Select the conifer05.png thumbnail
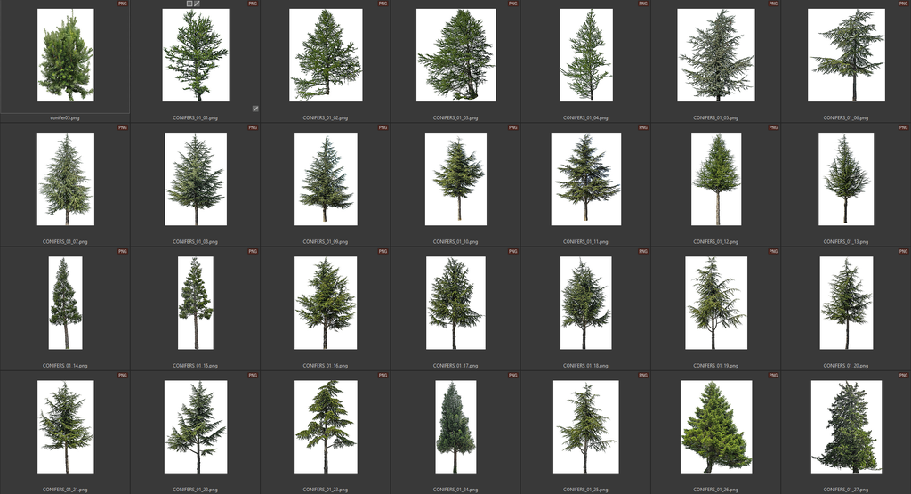911x494 pixels. point(65,55)
